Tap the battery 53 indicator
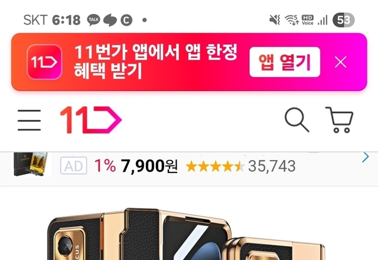378x260 pixels. pos(344,19)
